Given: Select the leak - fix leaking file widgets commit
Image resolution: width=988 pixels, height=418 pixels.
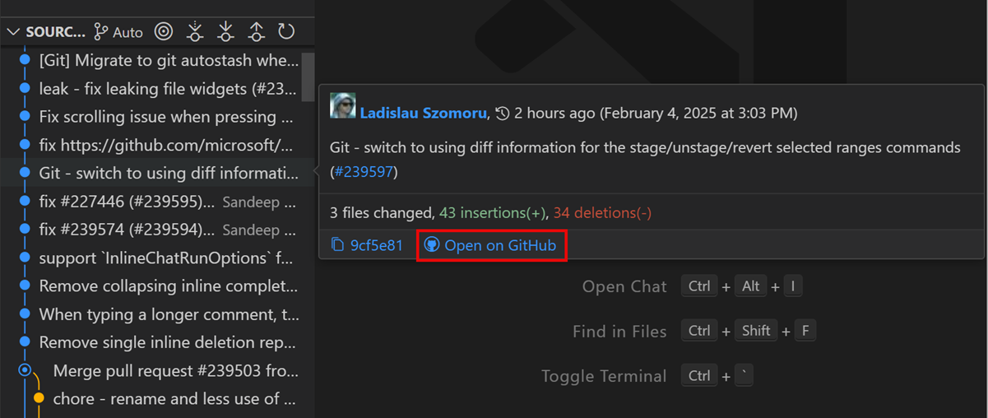Looking at the screenshot, I should click(x=167, y=88).
